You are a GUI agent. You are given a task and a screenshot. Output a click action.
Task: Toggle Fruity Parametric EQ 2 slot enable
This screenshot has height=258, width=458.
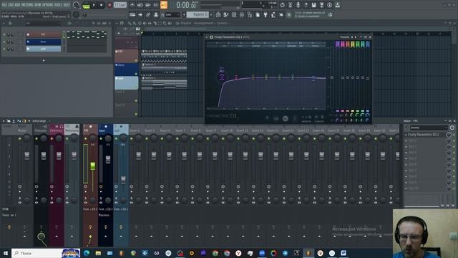coord(454,135)
